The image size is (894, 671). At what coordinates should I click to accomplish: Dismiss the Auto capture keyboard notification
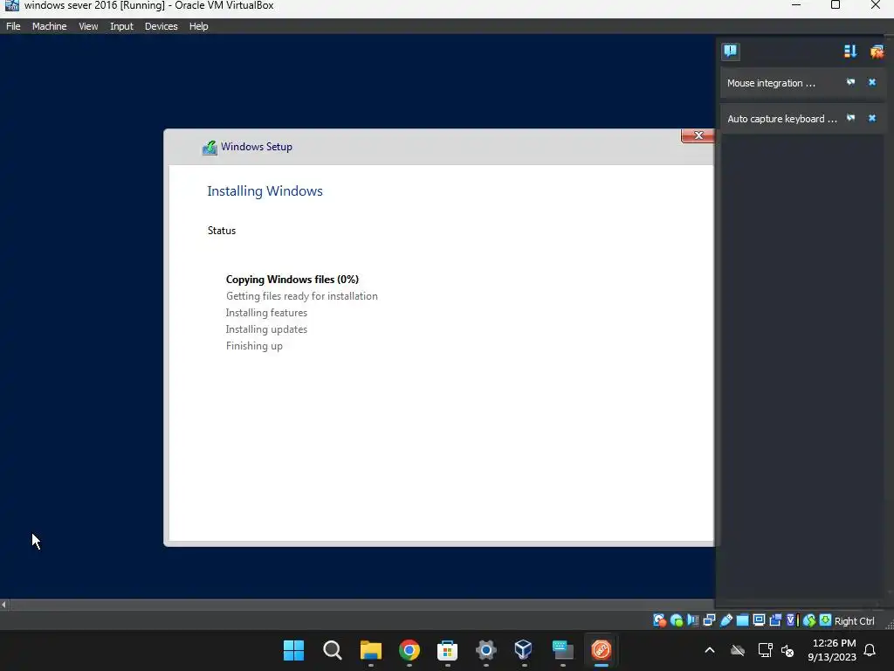click(x=872, y=118)
